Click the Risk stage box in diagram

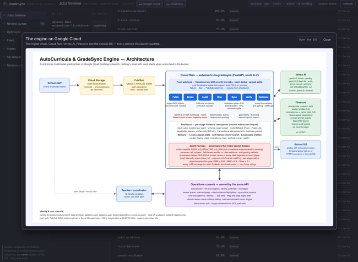[219, 97]
